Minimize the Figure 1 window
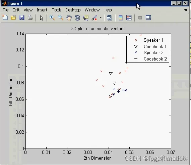191x165 pixels. (x=174, y=3)
